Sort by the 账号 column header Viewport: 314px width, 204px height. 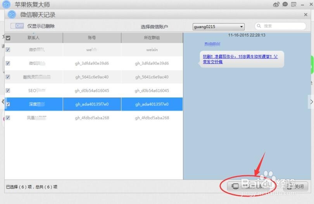pyautogui.click(x=92, y=38)
